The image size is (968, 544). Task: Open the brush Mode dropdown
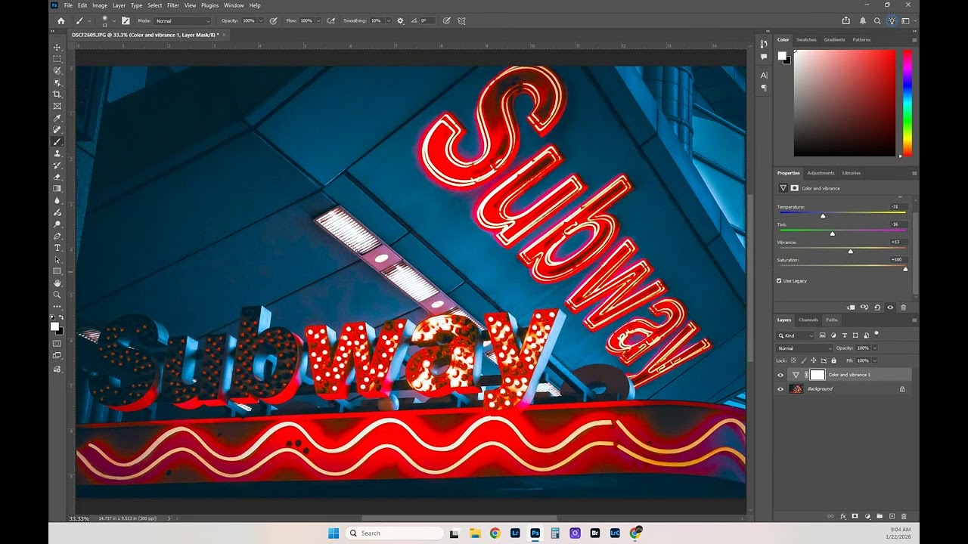(182, 20)
